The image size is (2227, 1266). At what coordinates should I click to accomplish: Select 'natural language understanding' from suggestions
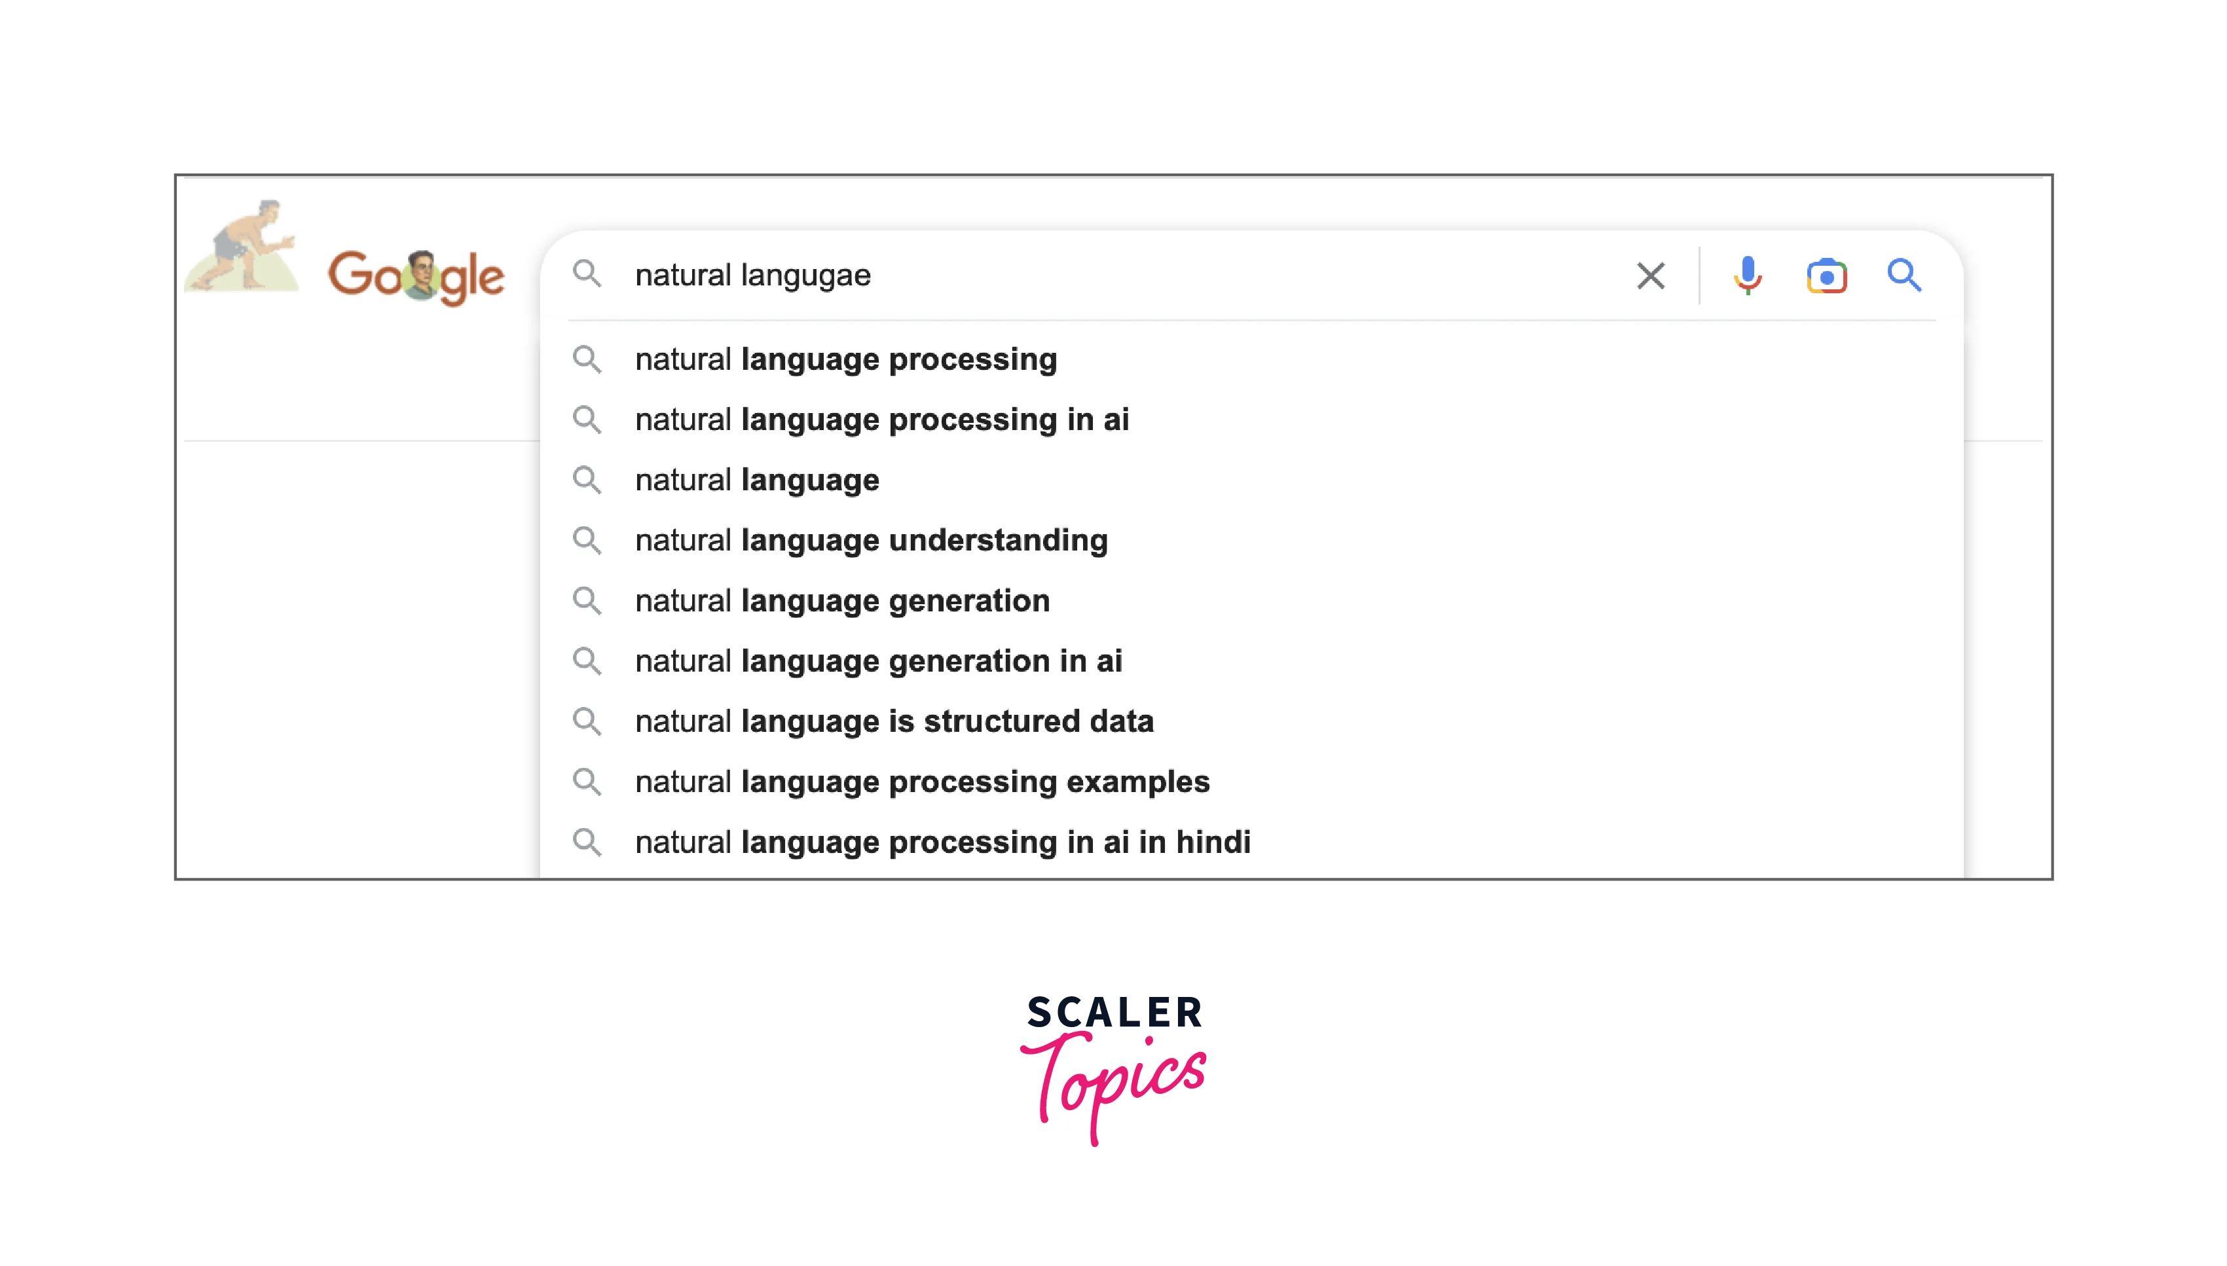(x=870, y=540)
